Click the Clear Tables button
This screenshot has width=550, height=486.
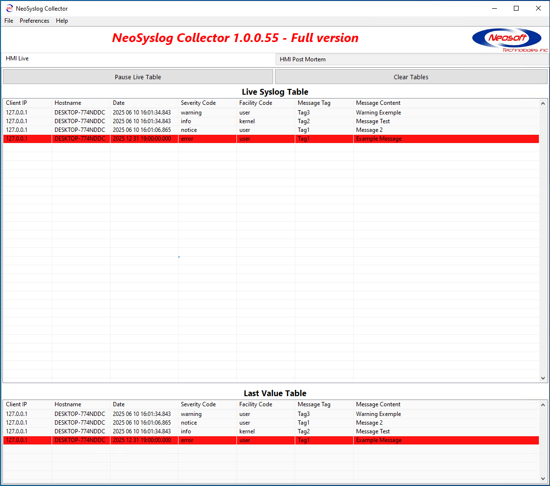[411, 76]
